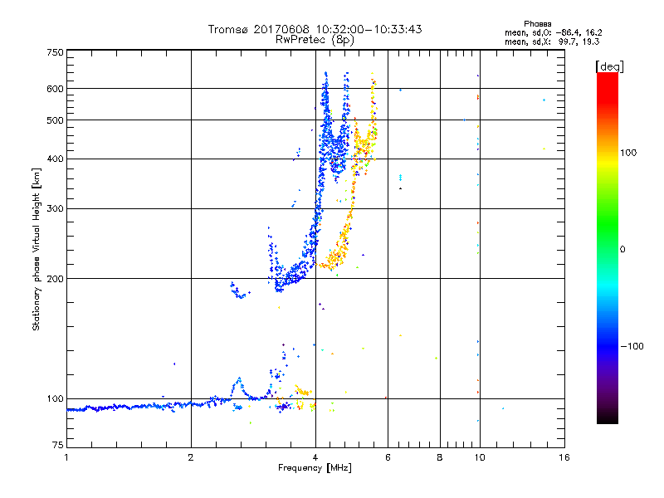The width and height of the screenshot is (664, 498).
Task: Click the x-axis tick label '6'
Action: pos(388,457)
